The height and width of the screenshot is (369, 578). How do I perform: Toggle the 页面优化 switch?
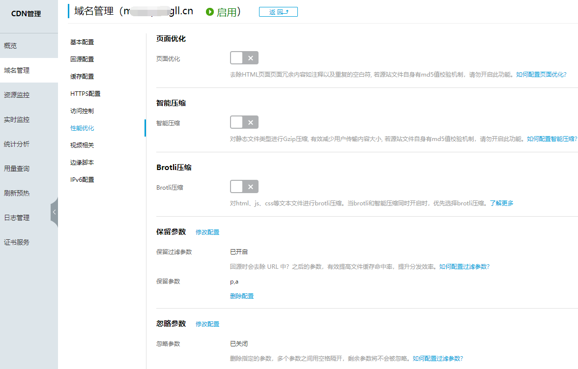(244, 58)
